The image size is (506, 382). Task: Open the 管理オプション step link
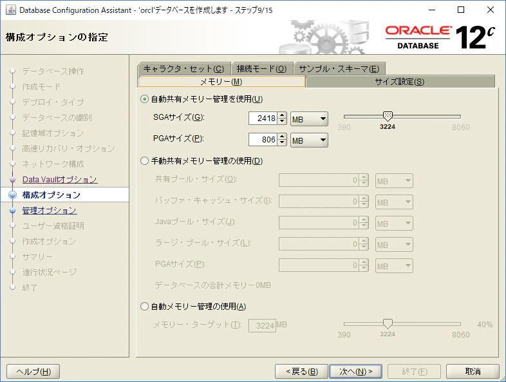pyautogui.click(x=50, y=211)
